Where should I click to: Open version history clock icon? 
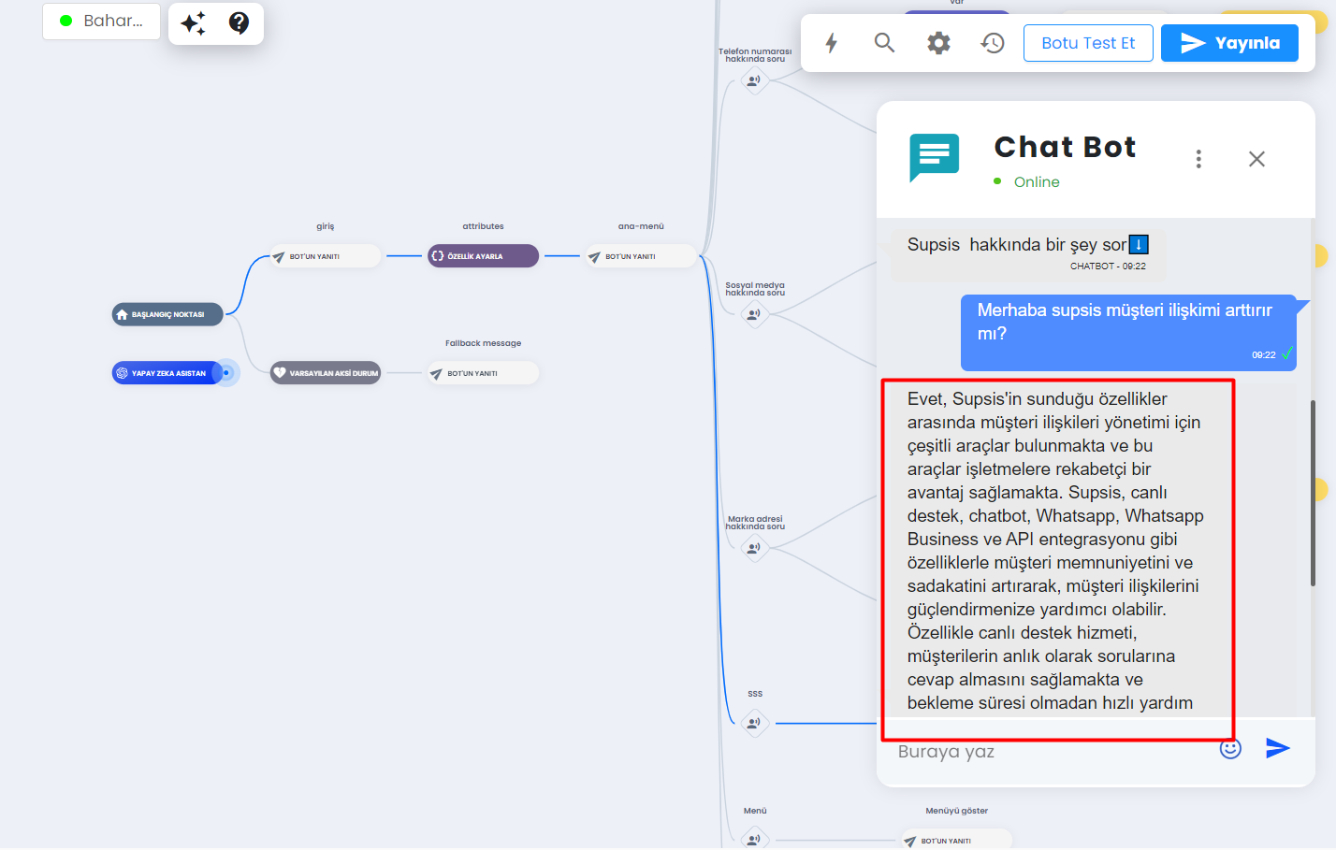[x=993, y=43]
